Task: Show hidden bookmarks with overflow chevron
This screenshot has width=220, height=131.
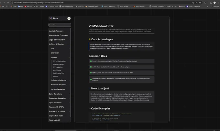Action: tap(207, 6)
